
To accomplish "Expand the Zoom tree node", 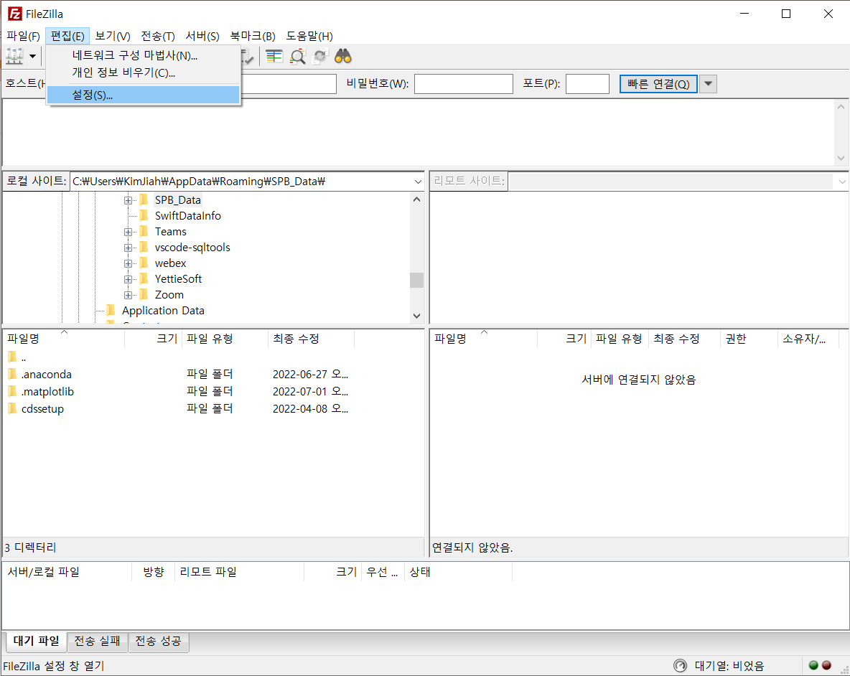I will [x=128, y=295].
